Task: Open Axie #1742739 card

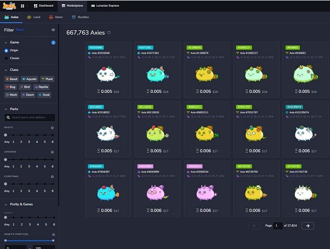Action: pyautogui.click(x=305, y=189)
